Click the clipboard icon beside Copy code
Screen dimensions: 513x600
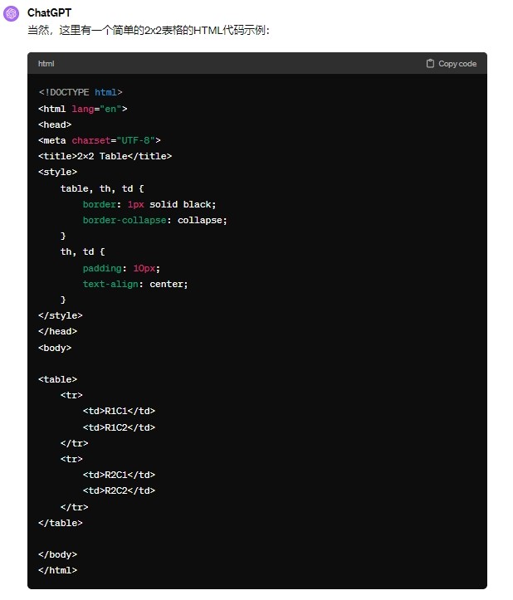[x=430, y=64]
